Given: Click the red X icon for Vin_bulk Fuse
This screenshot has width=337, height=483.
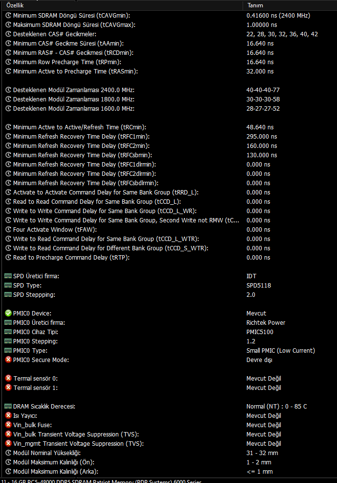Looking at the screenshot, I should click(x=8, y=425).
